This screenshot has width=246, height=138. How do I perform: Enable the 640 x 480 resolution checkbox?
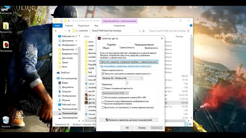103,97
